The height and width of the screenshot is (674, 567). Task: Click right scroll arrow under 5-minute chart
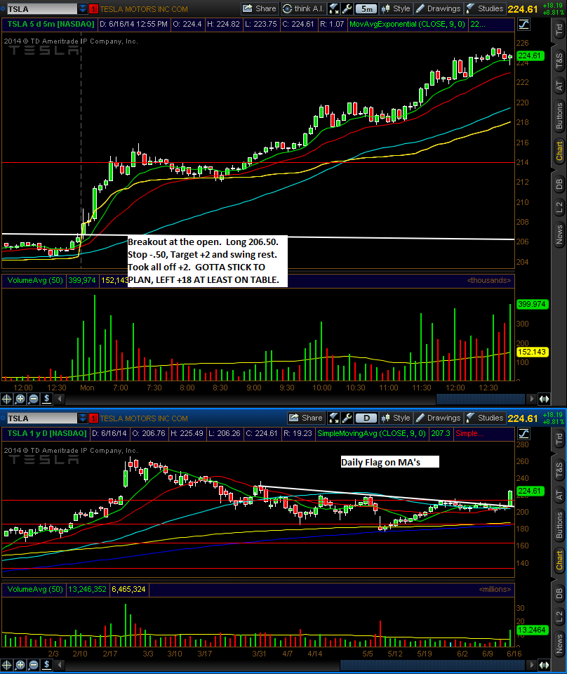532,399
